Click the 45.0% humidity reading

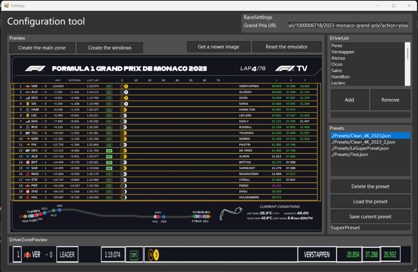pos(303,213)
